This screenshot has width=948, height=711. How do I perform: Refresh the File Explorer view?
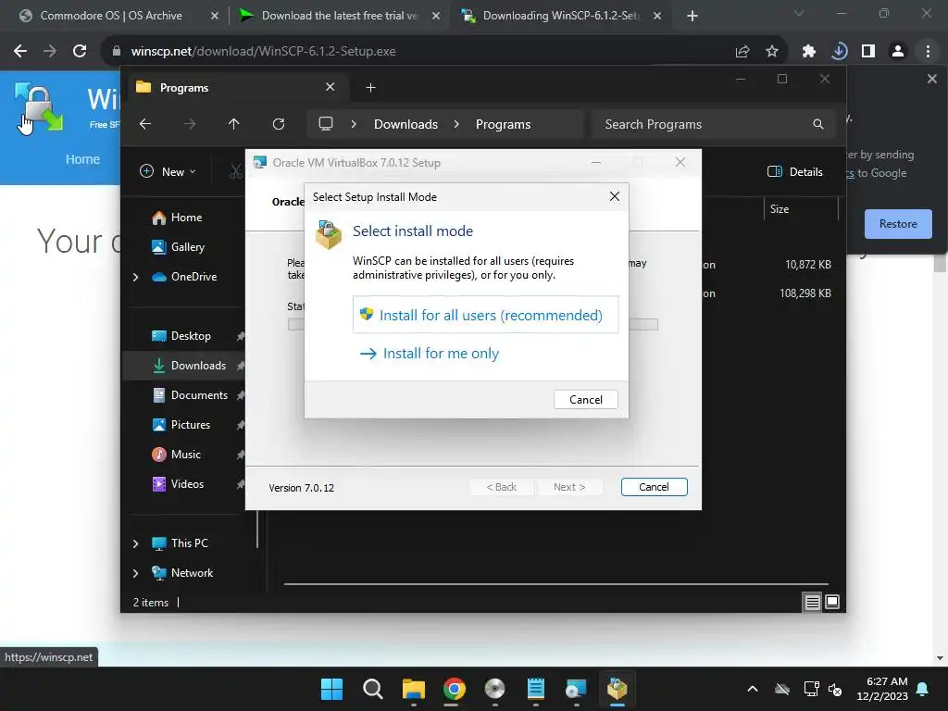278,124
